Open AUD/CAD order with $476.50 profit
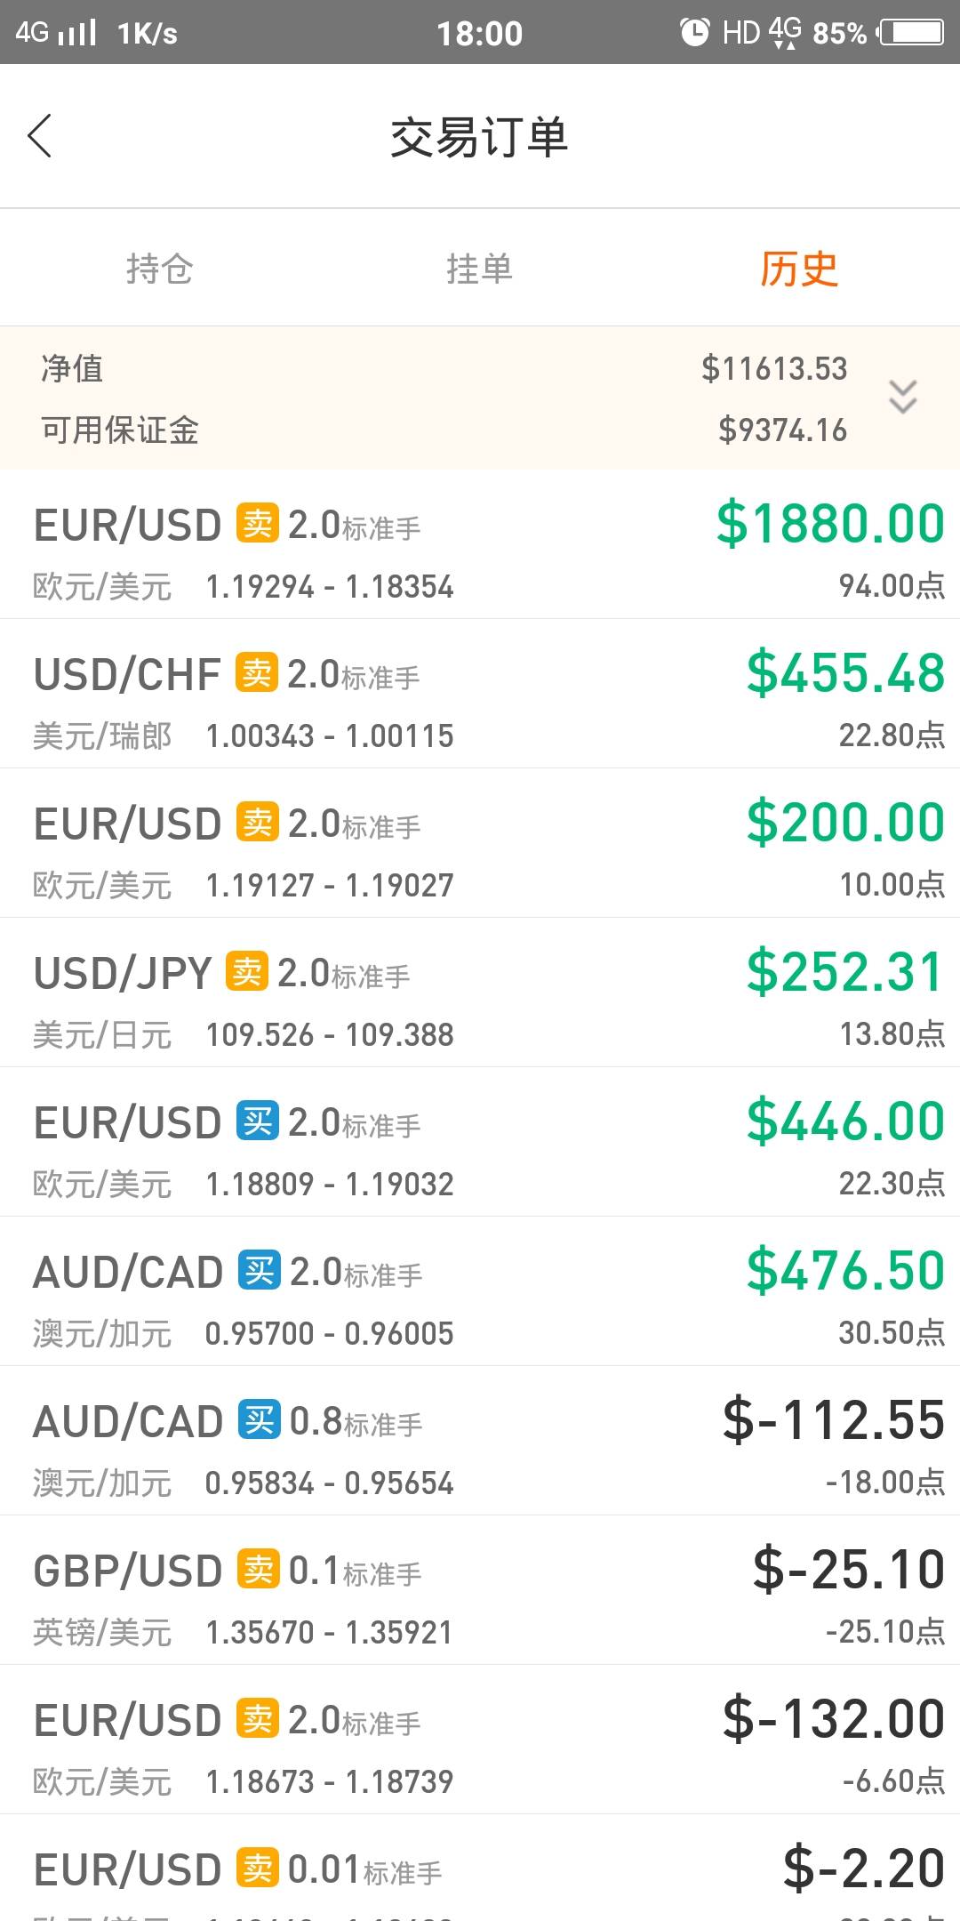 [480, 1291]
